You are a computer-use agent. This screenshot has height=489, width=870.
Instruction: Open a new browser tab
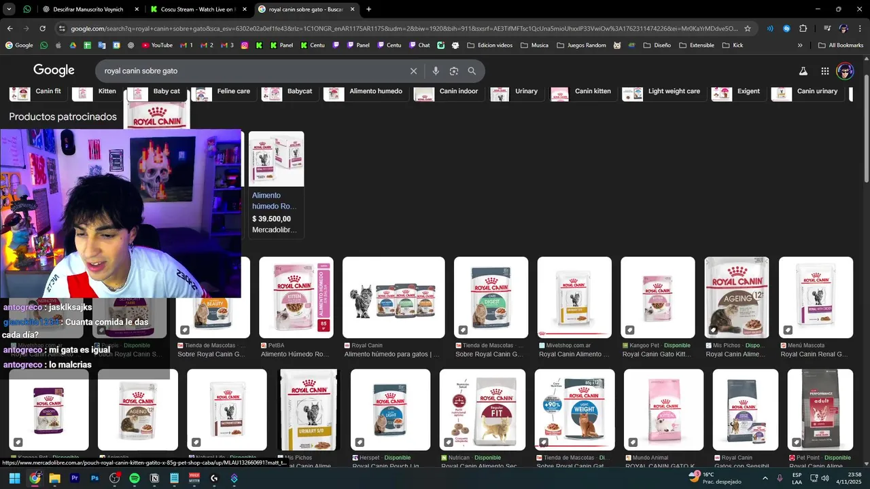tap(368, 10)
